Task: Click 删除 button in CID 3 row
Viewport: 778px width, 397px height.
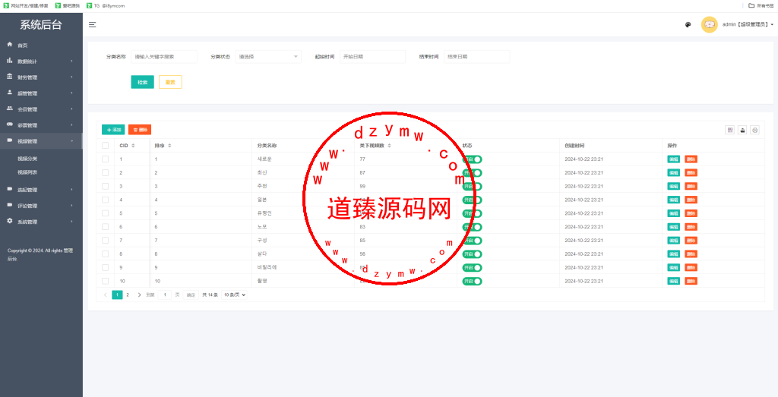Action: (691, 187)
